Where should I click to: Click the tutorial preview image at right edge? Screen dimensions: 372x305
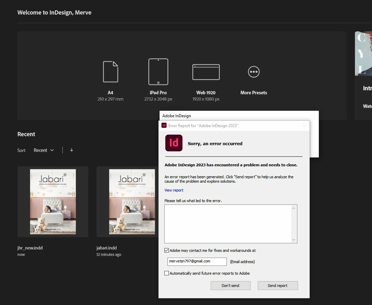point(363,54)
